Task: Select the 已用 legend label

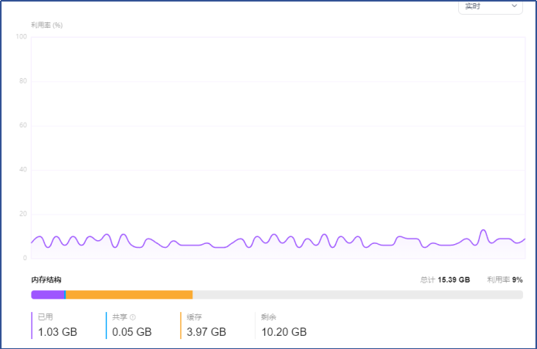Action: [x=46, y=317]
